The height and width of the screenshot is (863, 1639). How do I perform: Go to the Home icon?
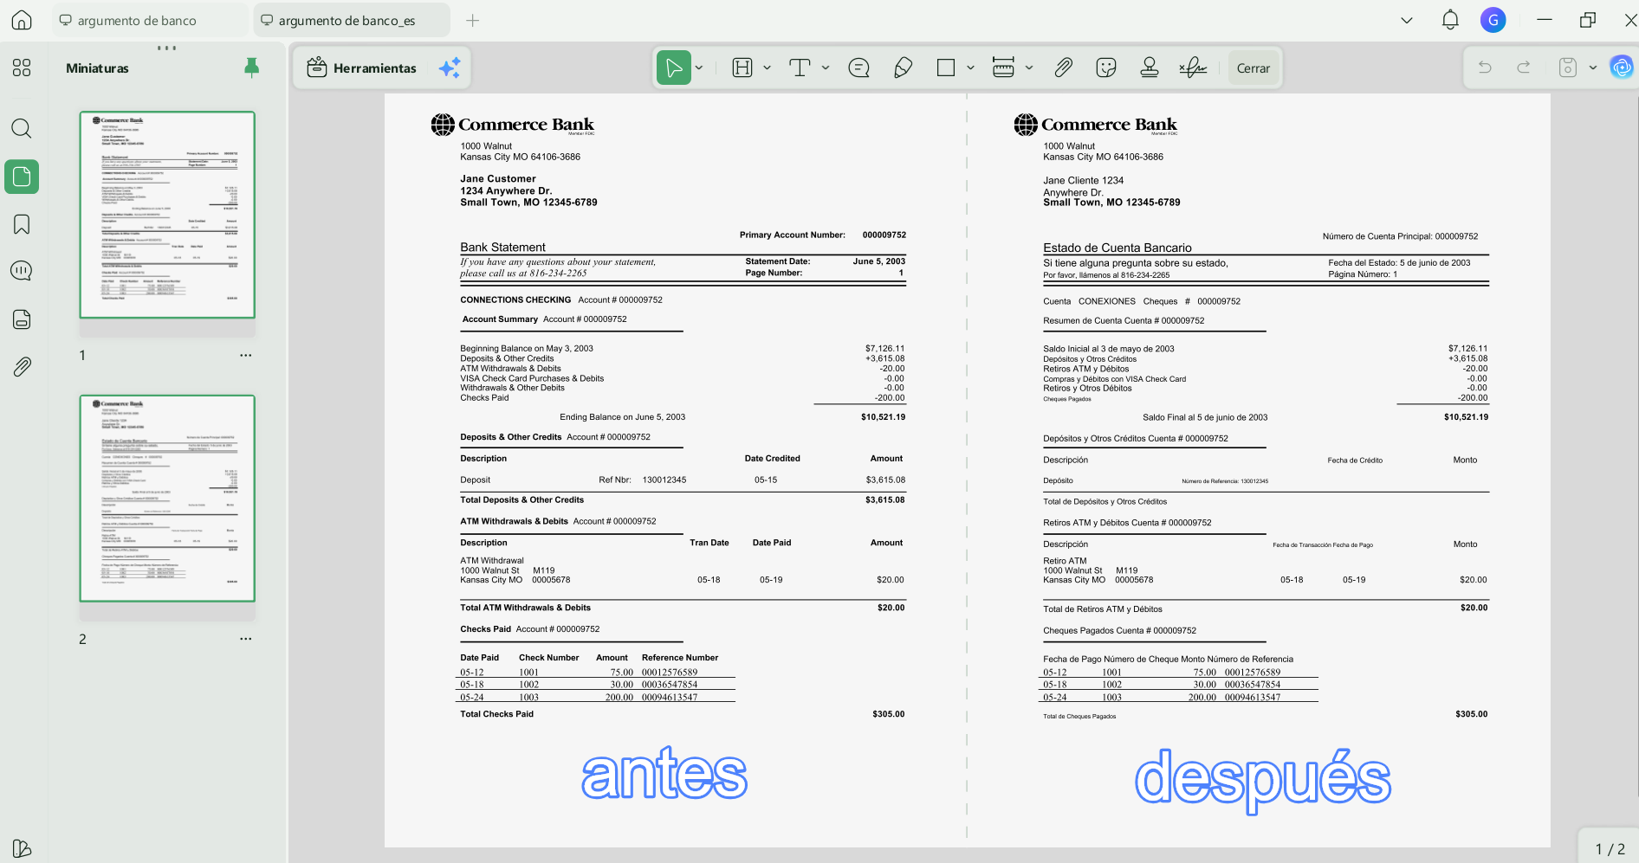[22, 20]
